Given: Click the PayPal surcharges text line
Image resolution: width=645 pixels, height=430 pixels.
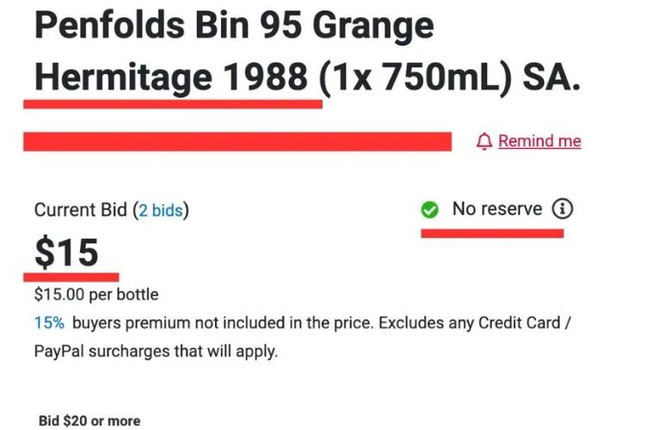Looking at the screenshot, I should pyautogui.click(x=157, y=352).
